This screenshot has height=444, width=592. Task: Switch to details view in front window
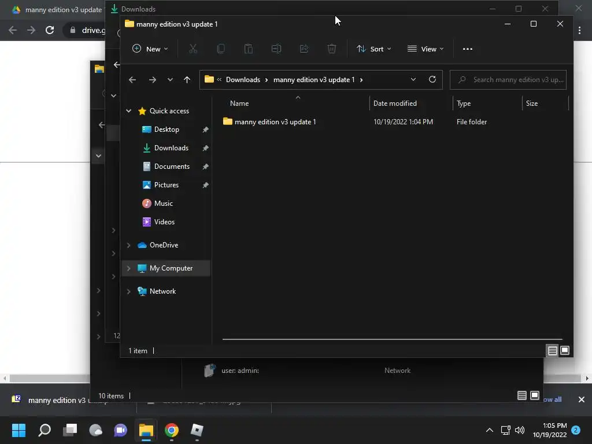click(x=552, y=350)
